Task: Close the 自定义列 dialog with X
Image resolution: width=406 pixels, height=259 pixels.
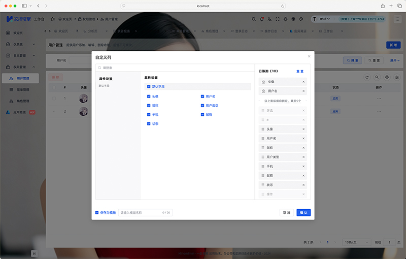Action: [x=309, y=56]
